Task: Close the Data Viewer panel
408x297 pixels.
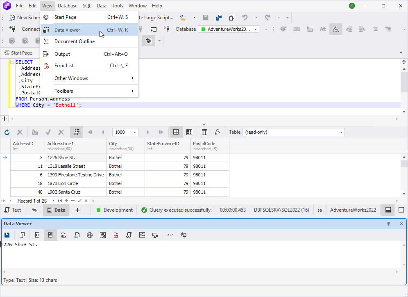Action: click(x=401, y=224)
